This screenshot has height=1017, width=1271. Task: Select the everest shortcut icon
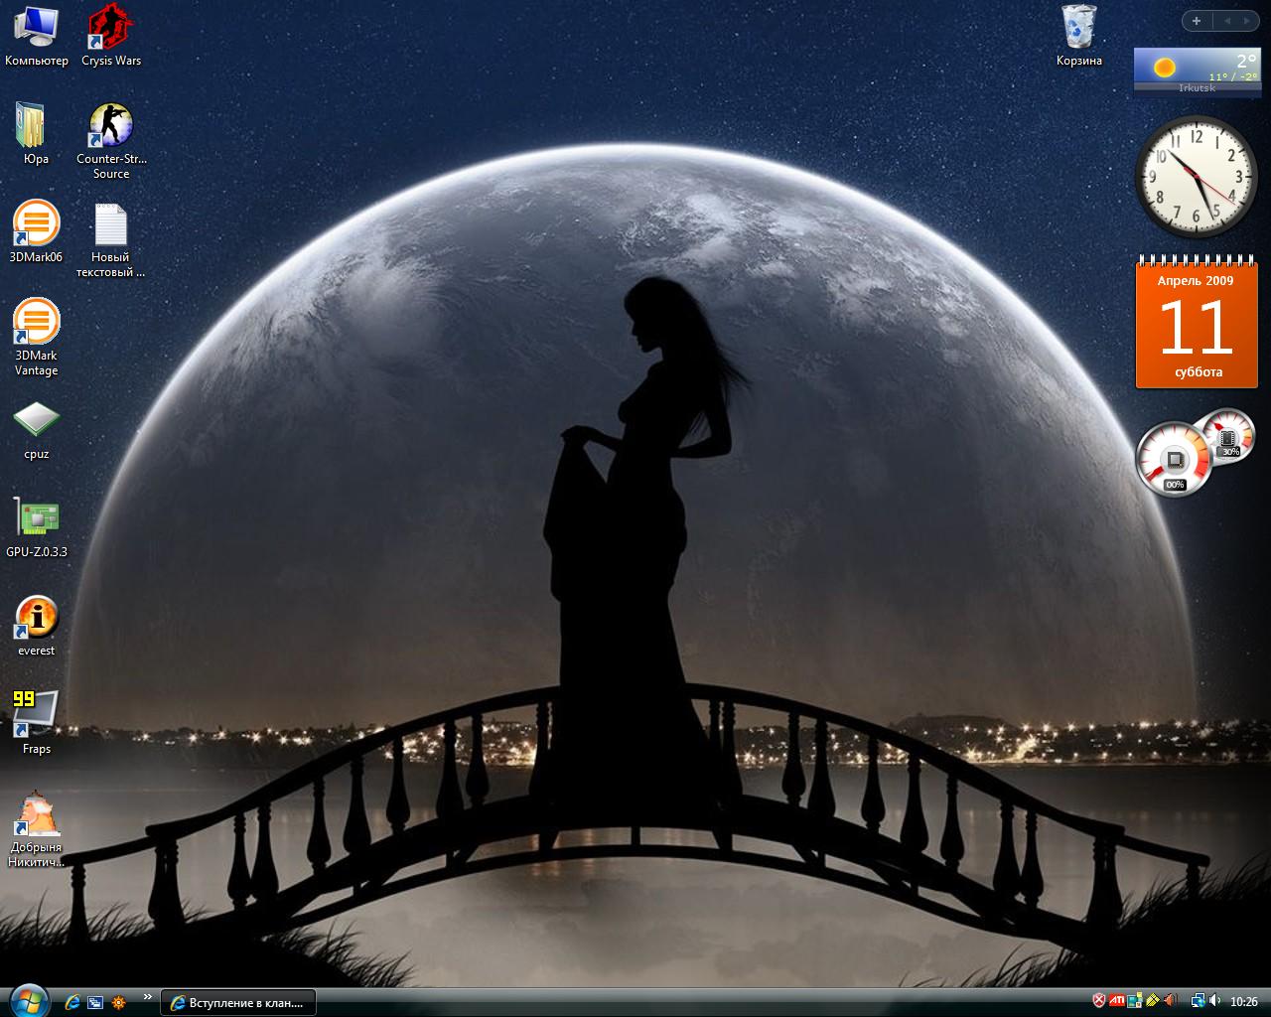pyautogui.click(x=37, y=626)
